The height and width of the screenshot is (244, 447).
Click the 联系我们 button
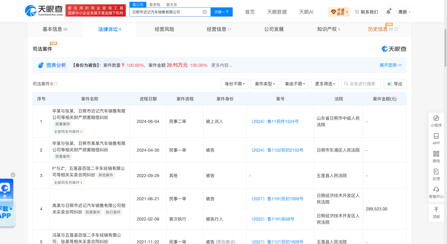point(366,12)
